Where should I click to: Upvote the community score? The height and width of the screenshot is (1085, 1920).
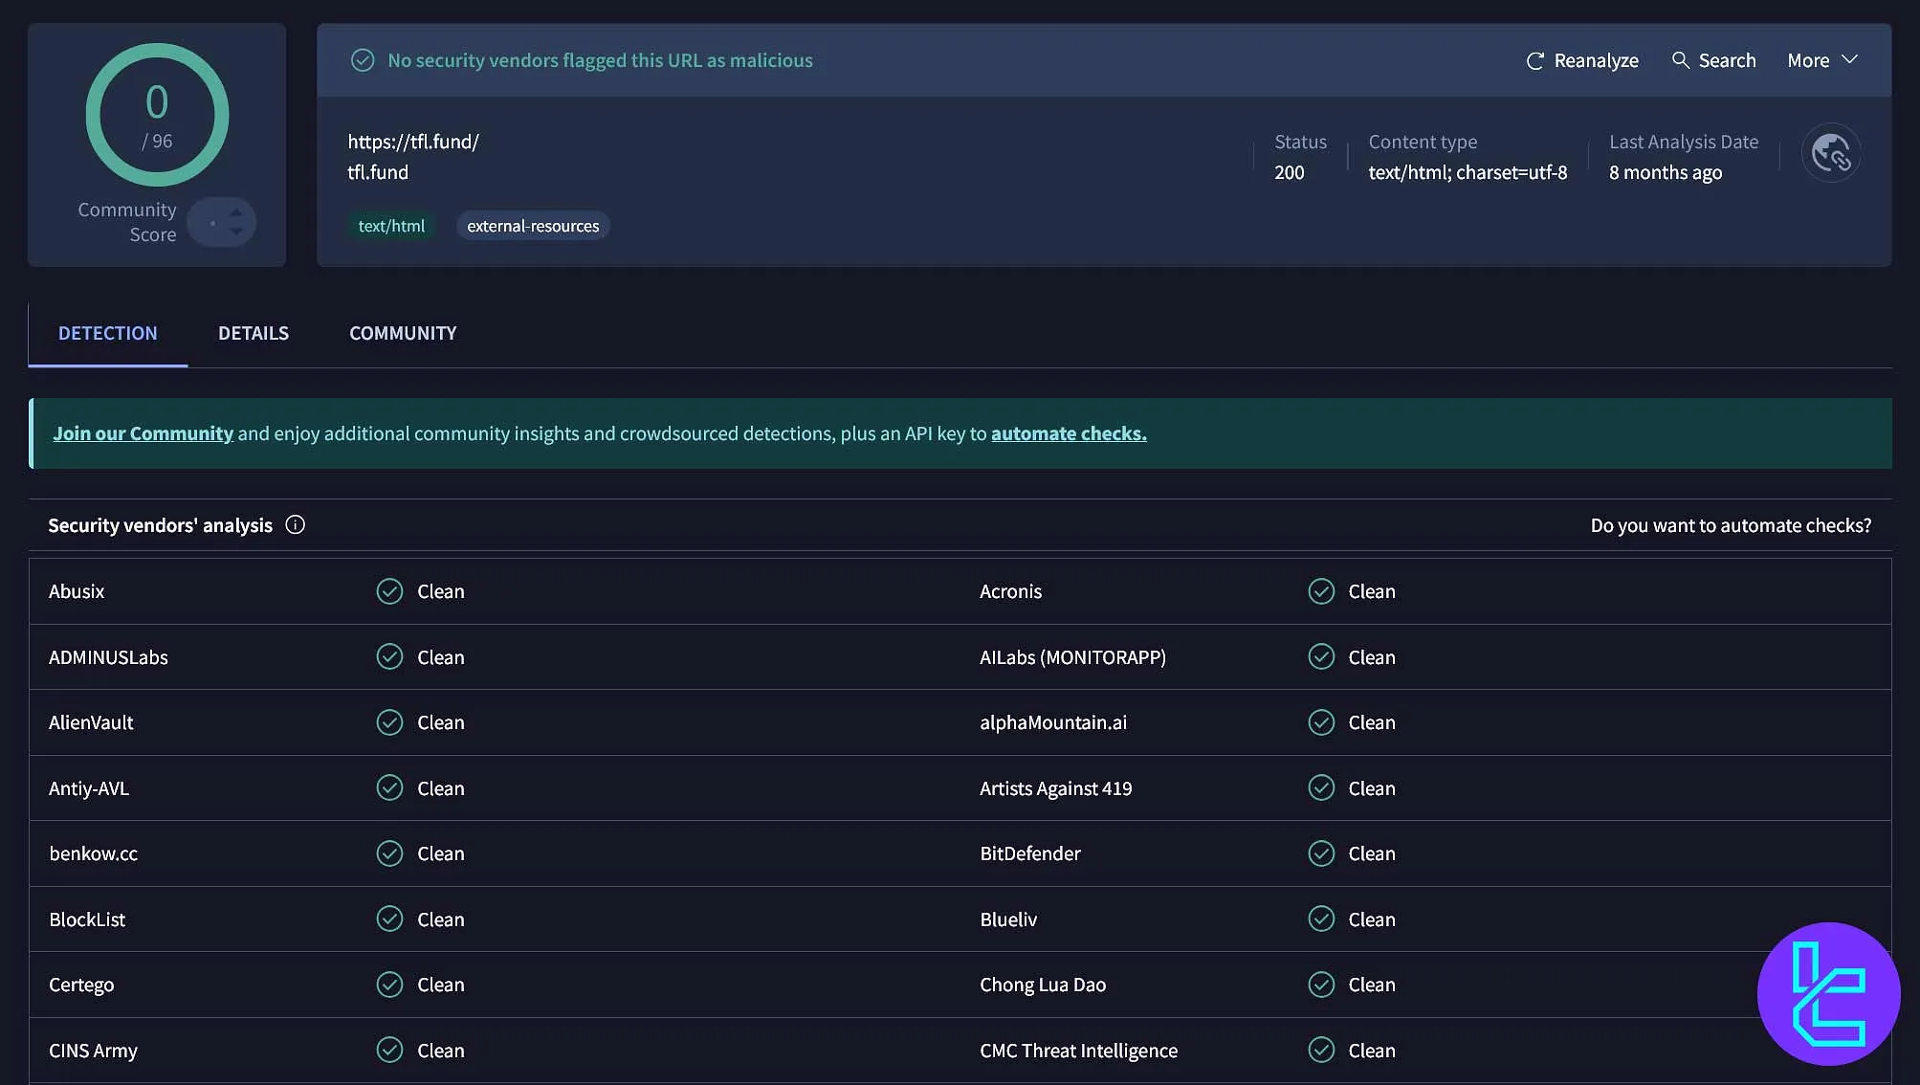(x=234, y=212)
